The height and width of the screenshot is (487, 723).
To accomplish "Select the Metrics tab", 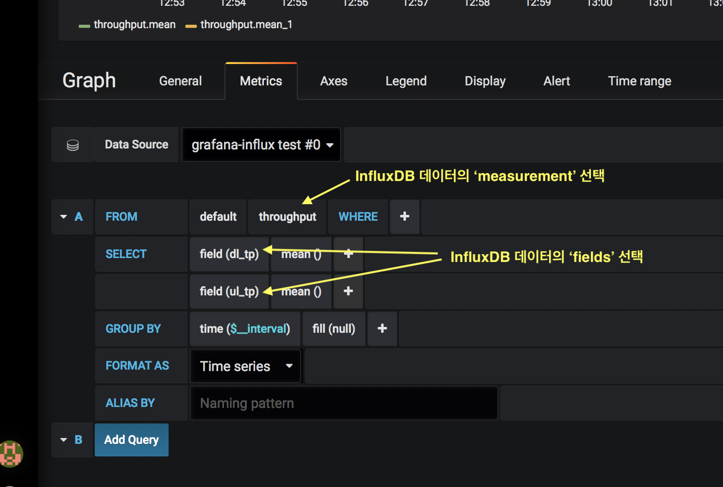I will click(261, 81).
